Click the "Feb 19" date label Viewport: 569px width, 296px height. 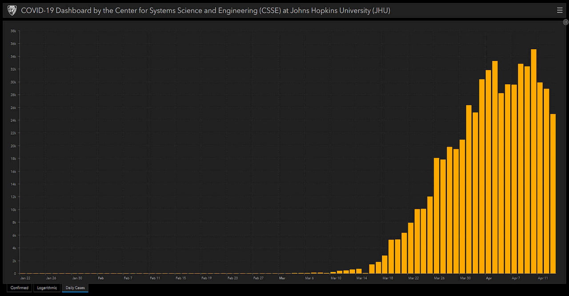(207, 278)
